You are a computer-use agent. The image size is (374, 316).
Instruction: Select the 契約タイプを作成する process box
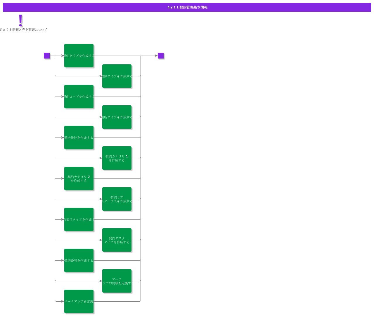(x=79, y=56)
